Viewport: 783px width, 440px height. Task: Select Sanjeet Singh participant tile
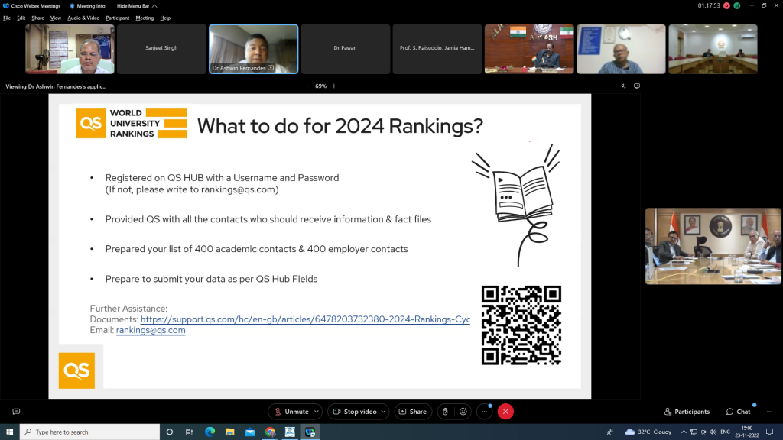pyautogui.click(x=161, y=49)
